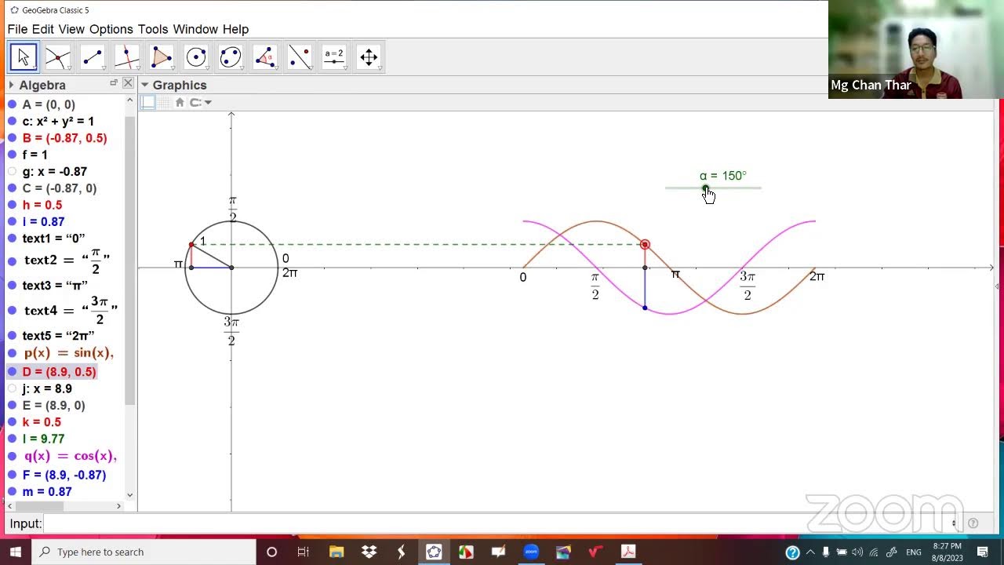
Task: Open the Edit menu
Action: coord(43,29)
